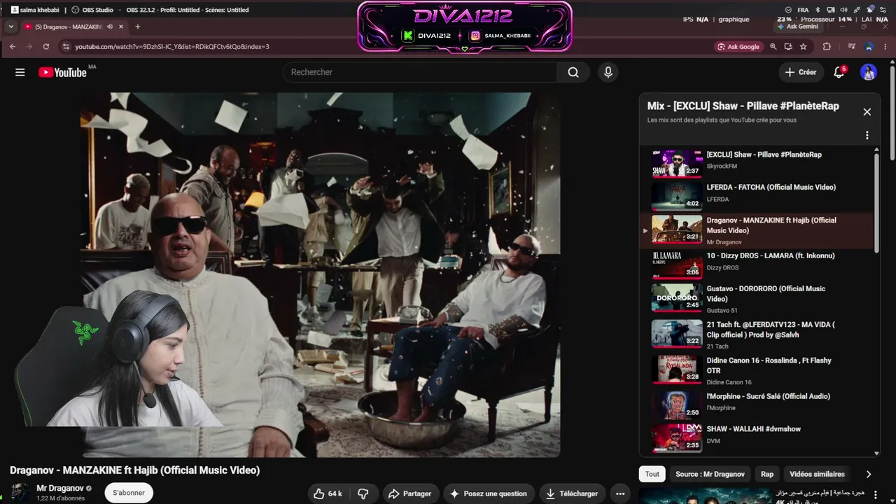
Task: View site information icon in address bar
Action: click(x=66, y=46)
